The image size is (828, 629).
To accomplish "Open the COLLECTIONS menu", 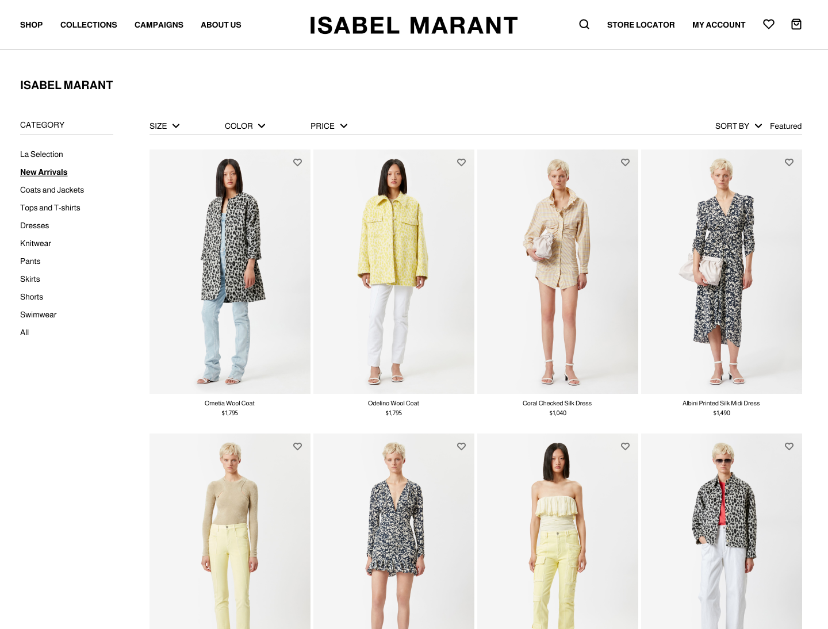I will [89, 25].
